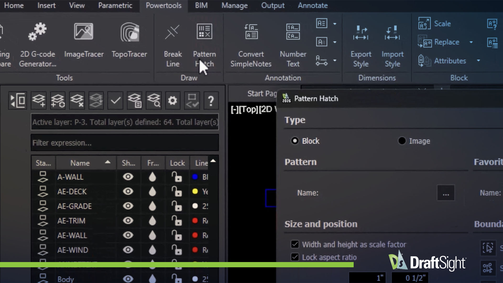
Task: Click the delete layer icon with the X
Action: pos(77,100)
